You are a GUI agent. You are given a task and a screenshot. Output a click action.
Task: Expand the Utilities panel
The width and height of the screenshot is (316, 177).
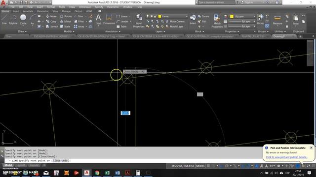click(280, 31)
